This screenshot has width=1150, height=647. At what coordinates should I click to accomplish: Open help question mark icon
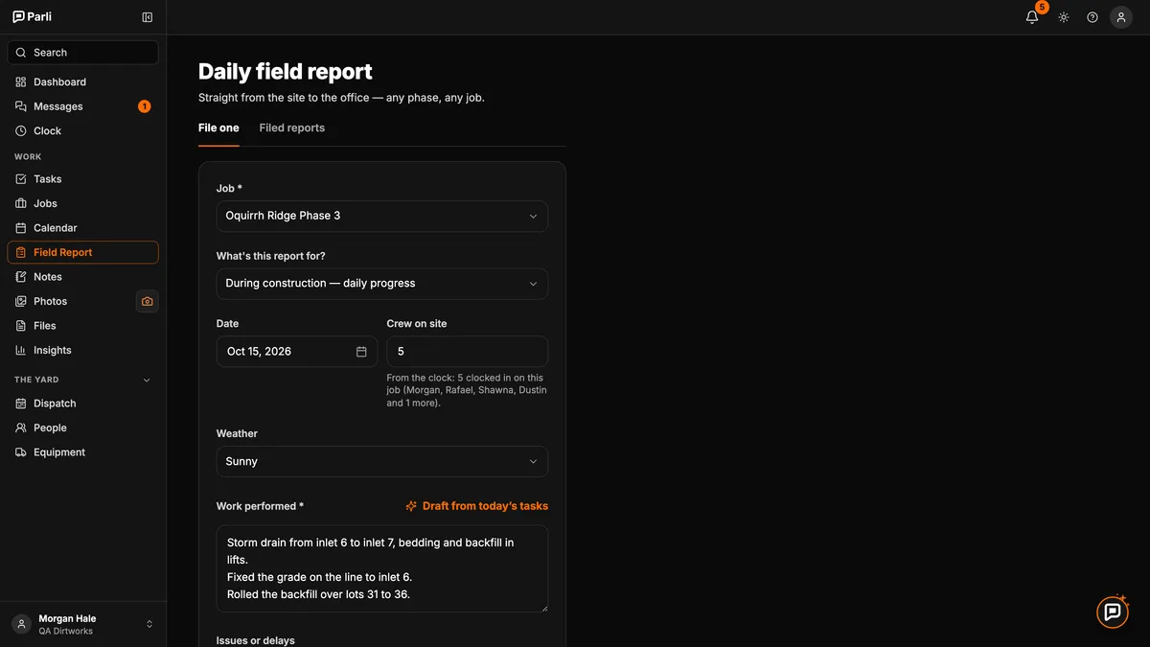[x=1092, y=17]
